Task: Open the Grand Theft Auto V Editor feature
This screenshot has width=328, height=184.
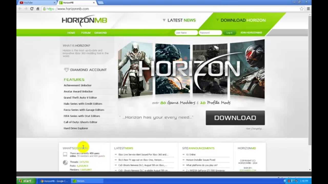Action: tap(80, 98)
